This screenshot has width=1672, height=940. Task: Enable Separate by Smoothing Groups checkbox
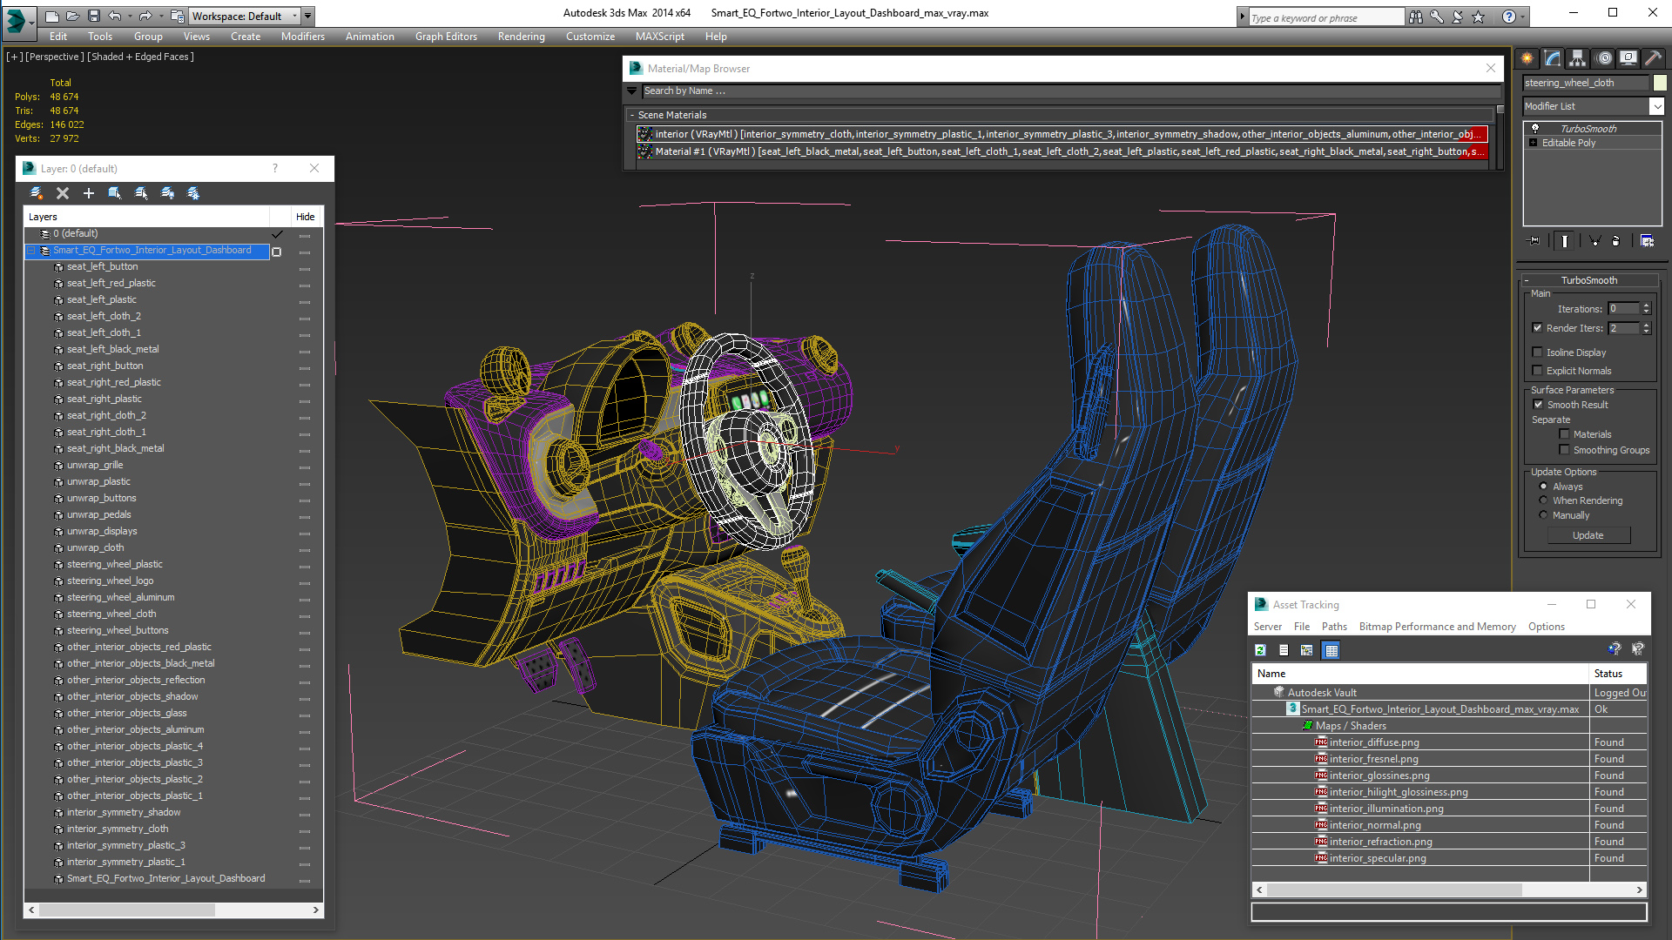tap(1564, 450)
